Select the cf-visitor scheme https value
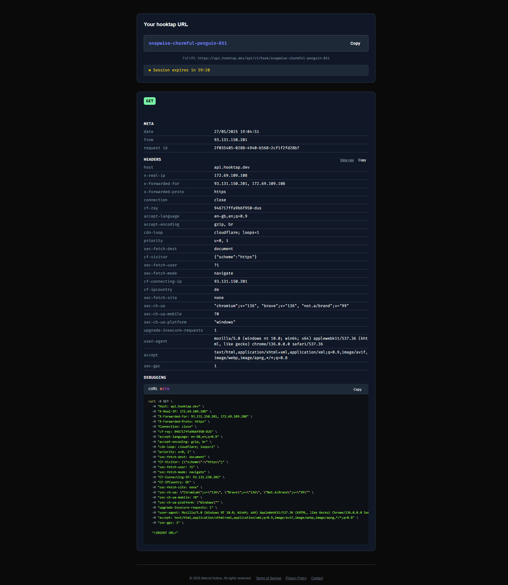 tap(235, 257)
